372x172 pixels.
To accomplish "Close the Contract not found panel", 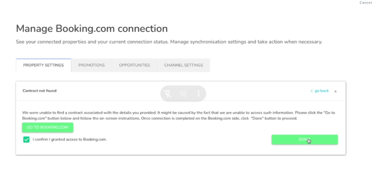I will click(x=336, y=91).
